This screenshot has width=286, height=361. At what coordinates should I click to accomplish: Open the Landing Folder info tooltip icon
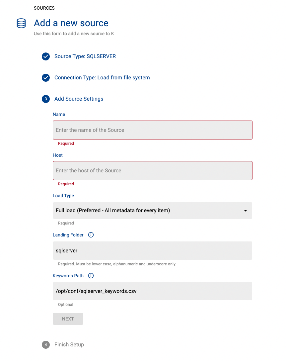click(91, 235)
